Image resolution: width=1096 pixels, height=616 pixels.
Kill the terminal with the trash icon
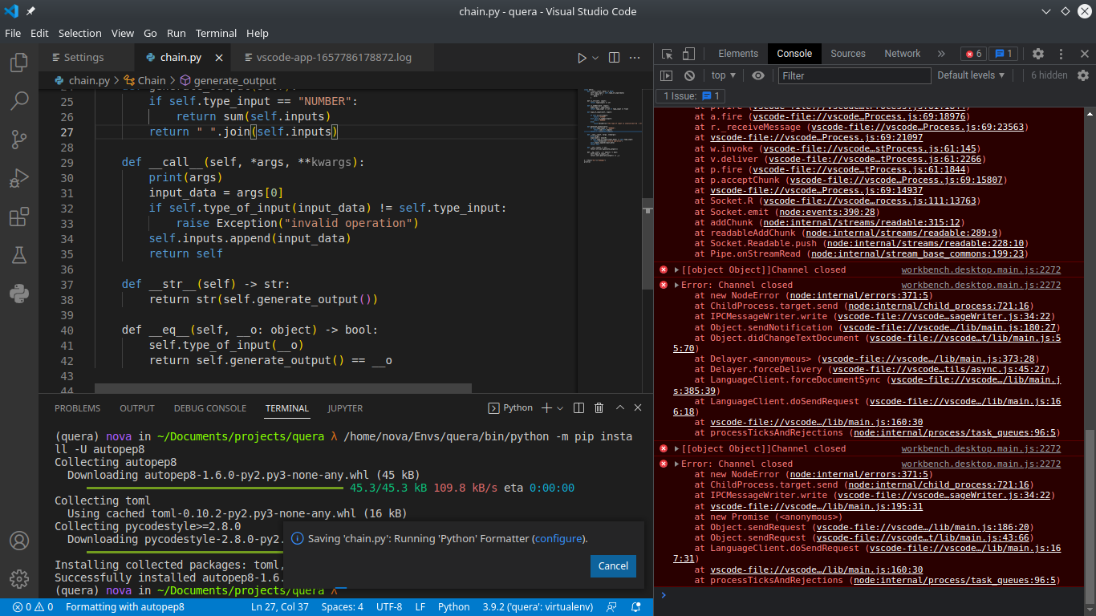pos(598,407)
